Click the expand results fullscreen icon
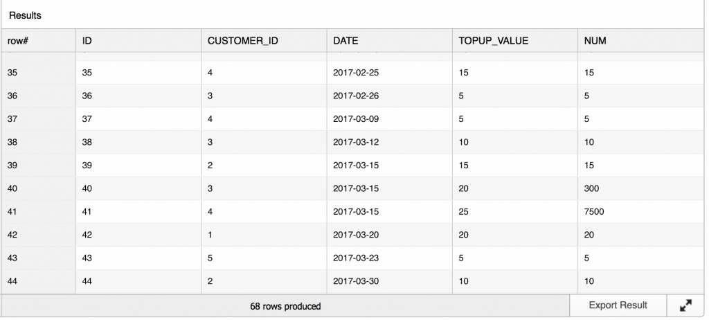The image size is (709, 320). click(x=685, y=305)
